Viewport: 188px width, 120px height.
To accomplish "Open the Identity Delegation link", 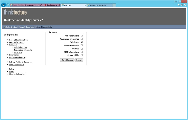I will [x=17, y=74].
